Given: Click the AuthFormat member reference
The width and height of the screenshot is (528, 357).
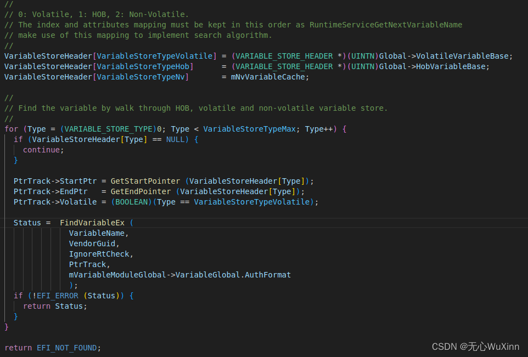Looking at the screenshot, I should click(x=267, y=274).
